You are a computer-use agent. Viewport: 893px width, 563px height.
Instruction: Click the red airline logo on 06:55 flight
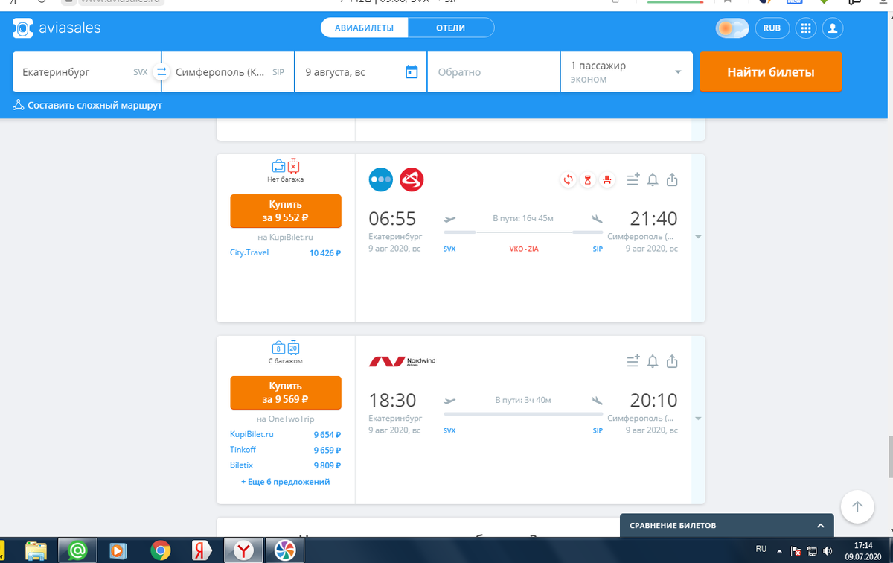(412, 179)
